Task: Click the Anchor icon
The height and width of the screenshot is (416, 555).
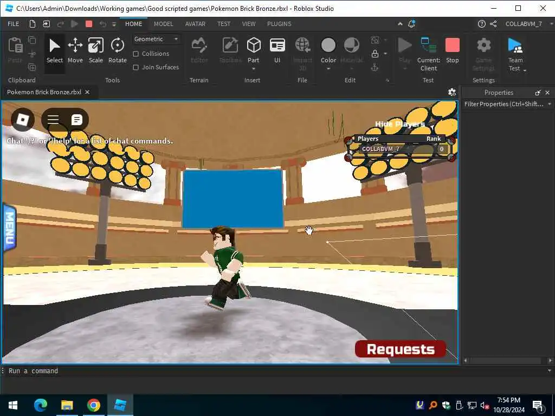Action: (375, 67)
